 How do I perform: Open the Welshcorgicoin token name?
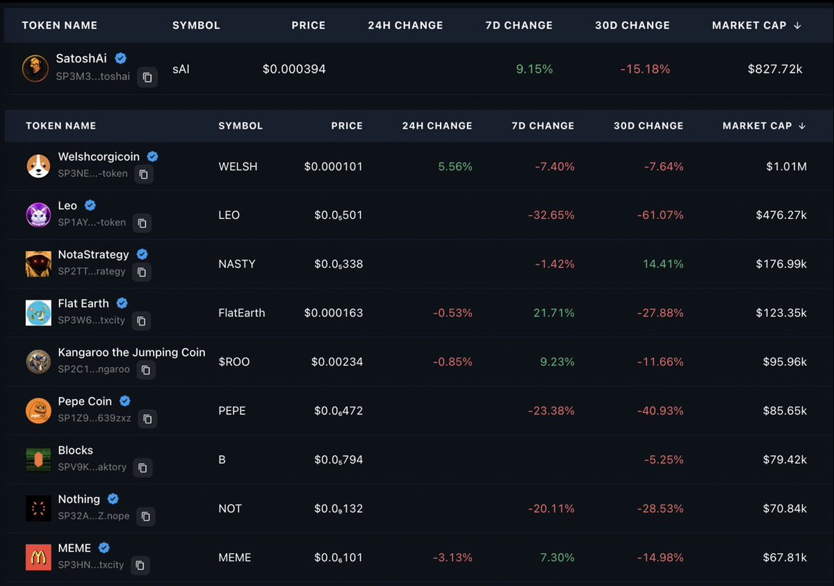99,156
